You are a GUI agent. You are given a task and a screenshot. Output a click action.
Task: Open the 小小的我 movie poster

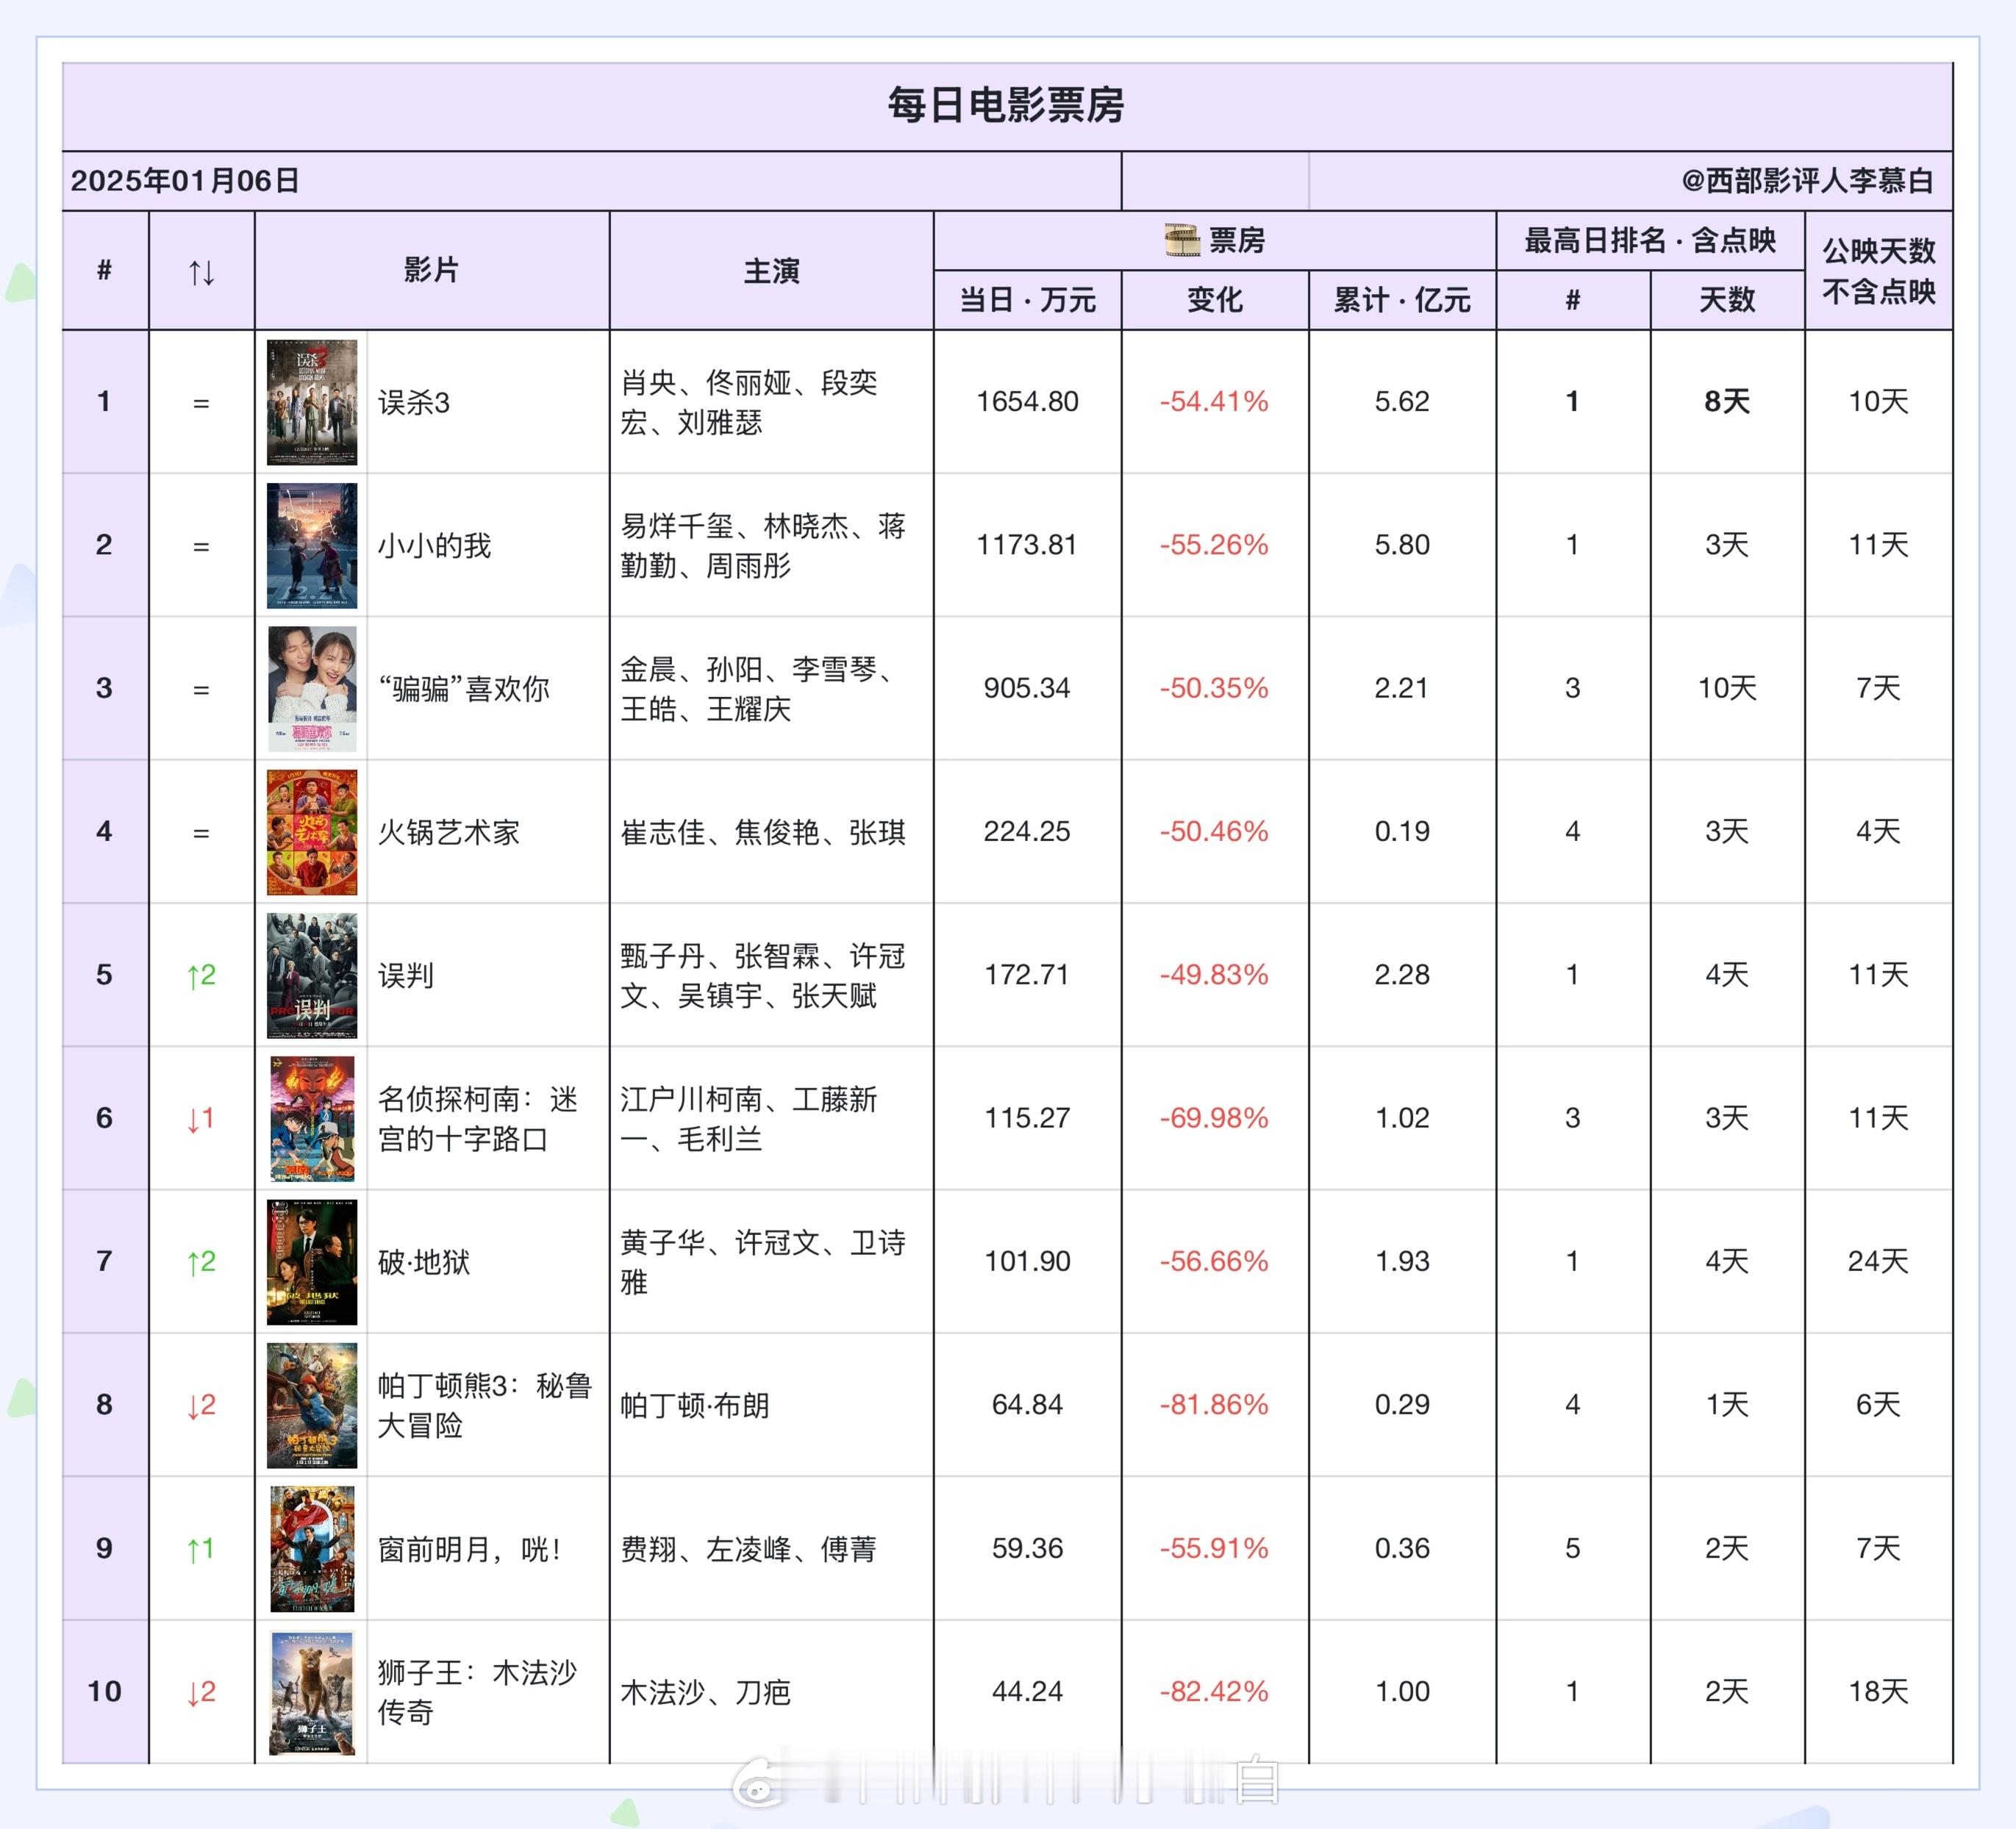312,545
